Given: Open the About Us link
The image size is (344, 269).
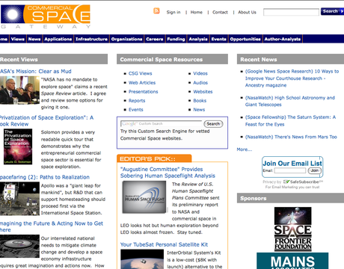Looking at the screenshot, I should pos(247,12).
